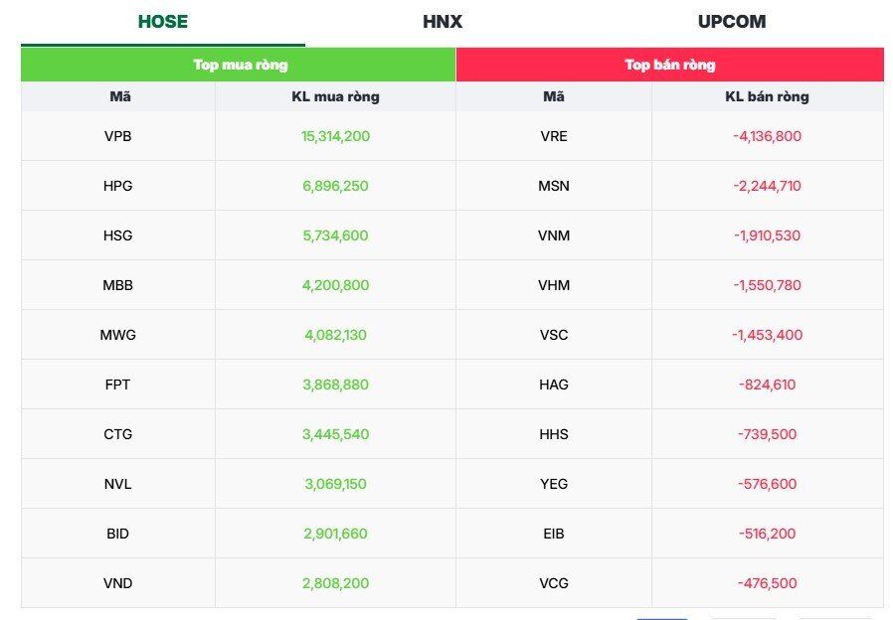Screen dimensions: 893x620
Task: Click net buy volume 15,314,200
Action: [335, 136]
